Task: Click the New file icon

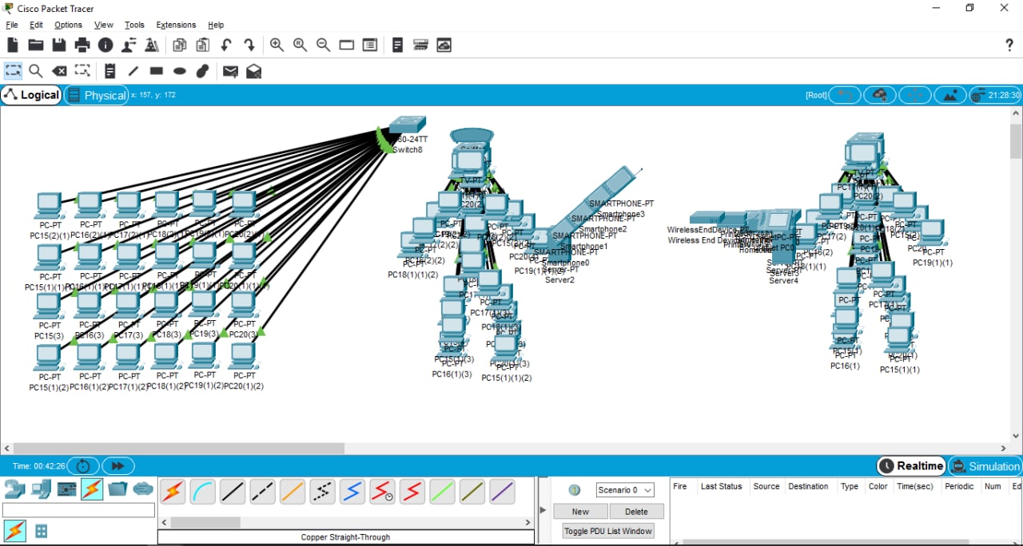Action: 13,45
